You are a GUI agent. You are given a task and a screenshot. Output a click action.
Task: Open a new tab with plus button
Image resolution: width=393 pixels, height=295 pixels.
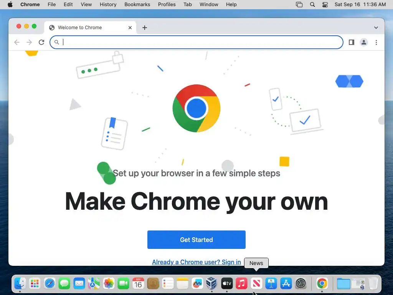145,28
